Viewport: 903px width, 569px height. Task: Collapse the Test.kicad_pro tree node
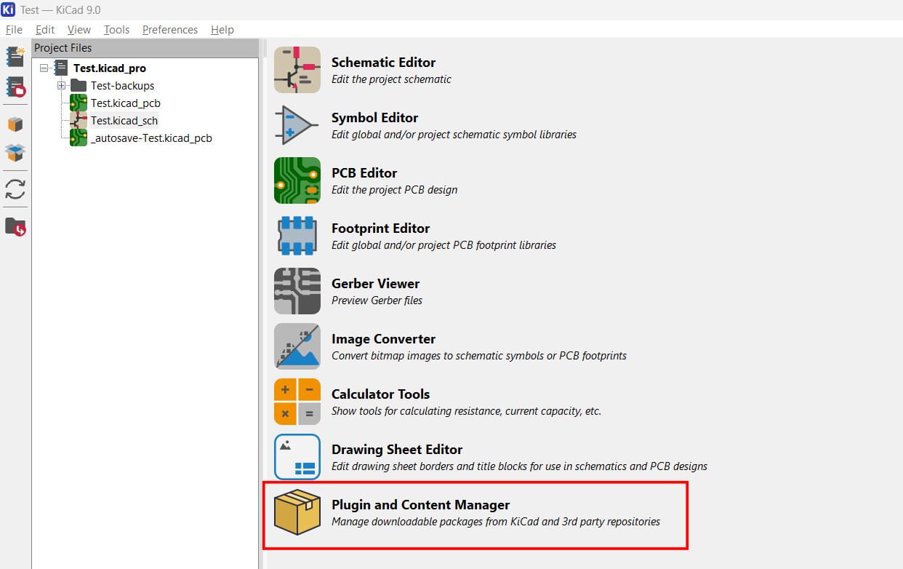[x=44, y=68]
